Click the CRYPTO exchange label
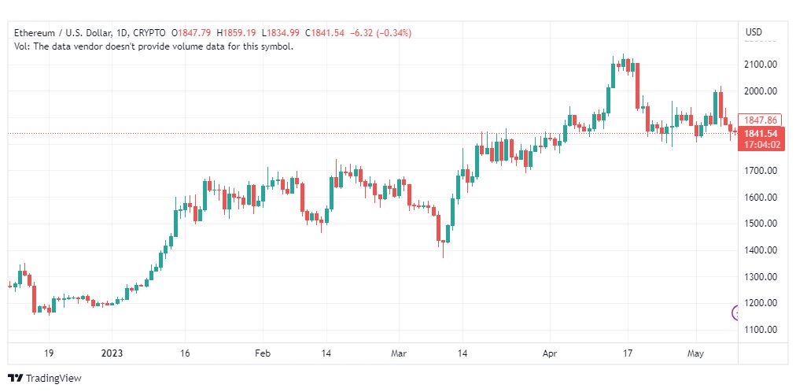 pos(149,33)
